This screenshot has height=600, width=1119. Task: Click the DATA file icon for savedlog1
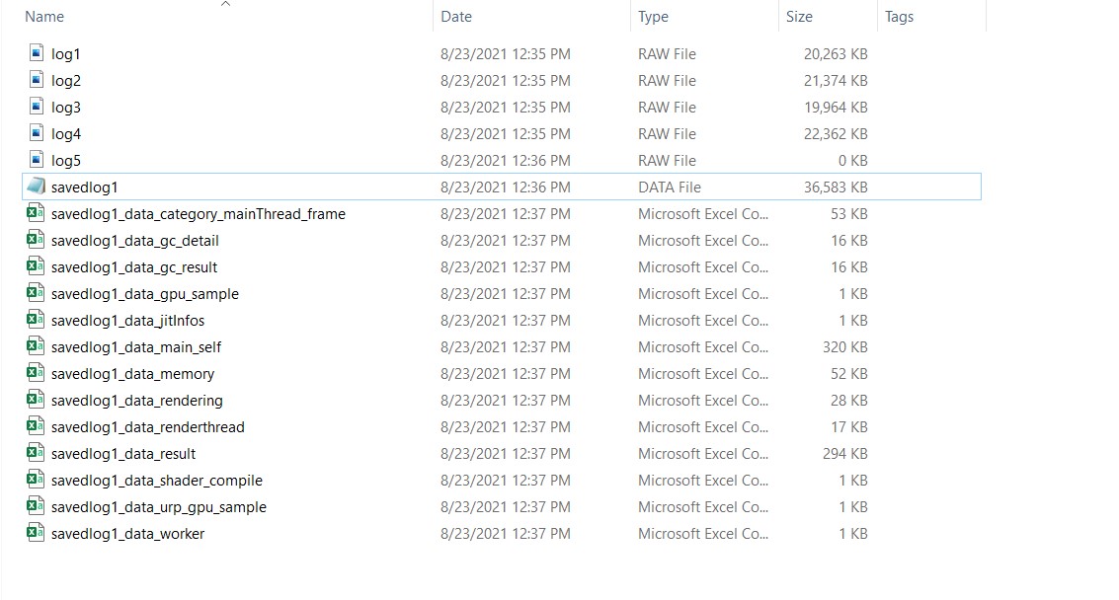click(36, 187)
